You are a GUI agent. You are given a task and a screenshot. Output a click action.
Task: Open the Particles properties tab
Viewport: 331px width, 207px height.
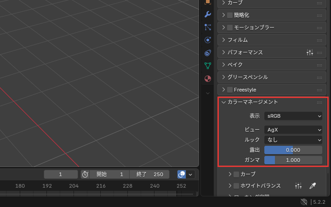click(x=208, y=27)
